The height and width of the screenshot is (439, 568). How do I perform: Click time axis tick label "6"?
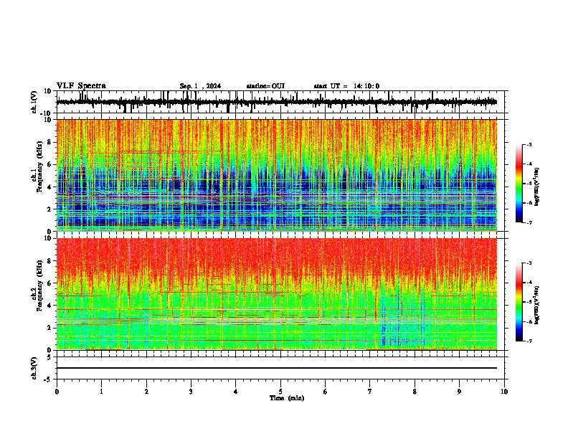(x=326, y=392)
